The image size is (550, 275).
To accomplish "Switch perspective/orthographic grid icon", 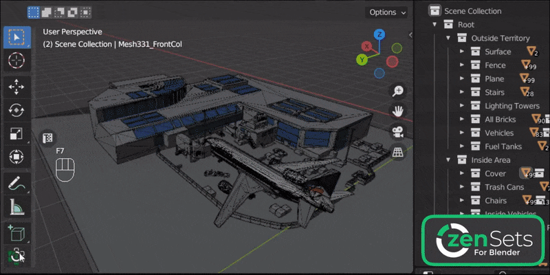I will pyautogui.click(x=398, y=152).
